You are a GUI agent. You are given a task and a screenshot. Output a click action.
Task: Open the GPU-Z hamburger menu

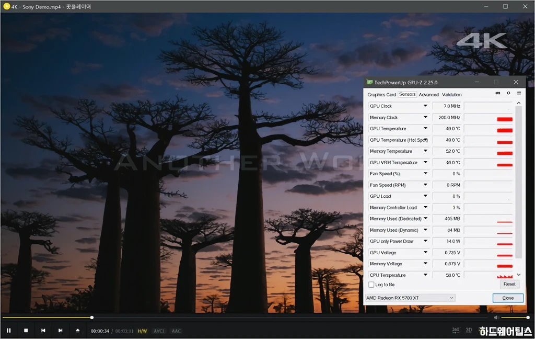[x=519, y=93]
